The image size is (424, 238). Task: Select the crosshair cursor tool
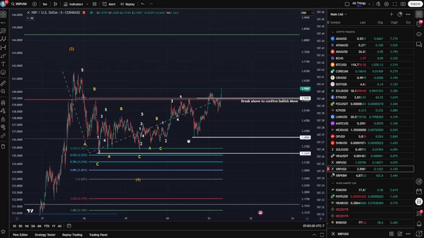click(x=3, y=14)
